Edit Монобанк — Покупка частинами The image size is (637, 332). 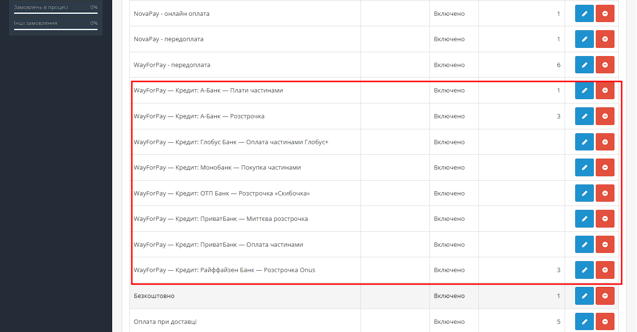[584, 167]
